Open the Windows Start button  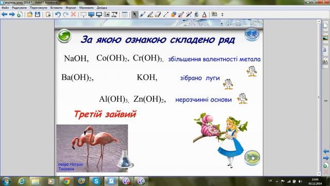point(6,181)
